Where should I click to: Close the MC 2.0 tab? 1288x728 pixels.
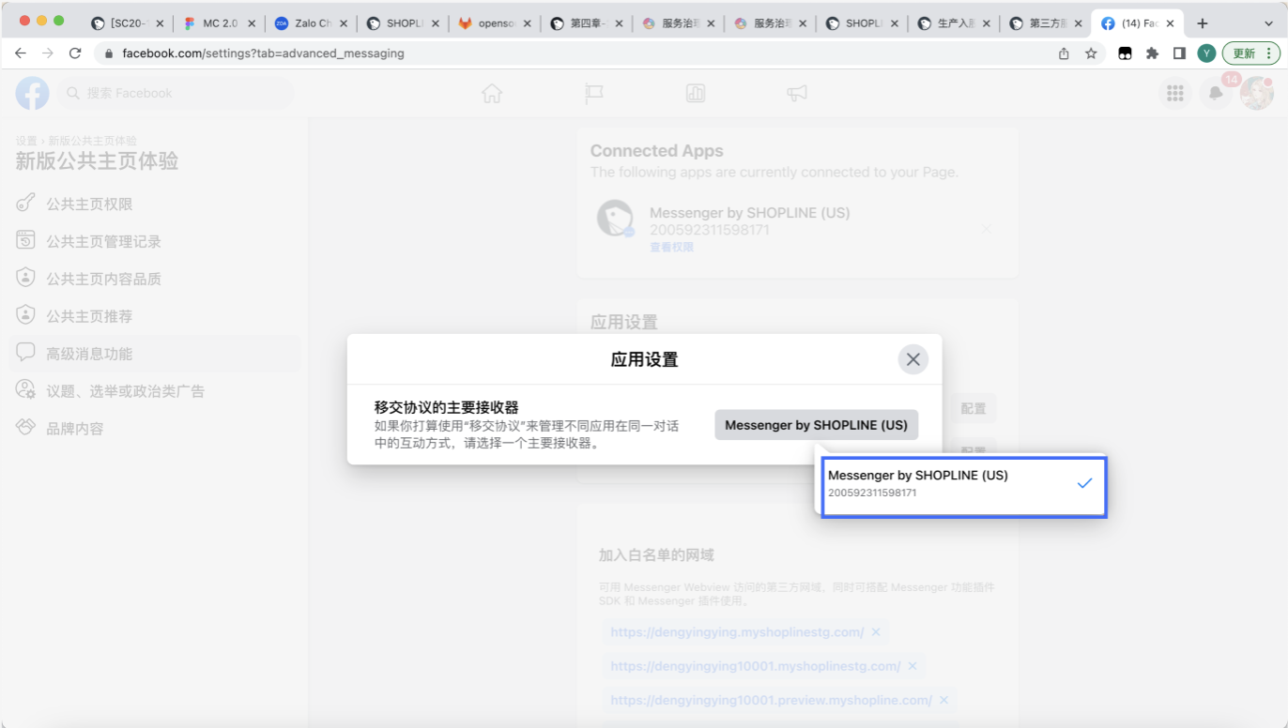tap(252, 23)
